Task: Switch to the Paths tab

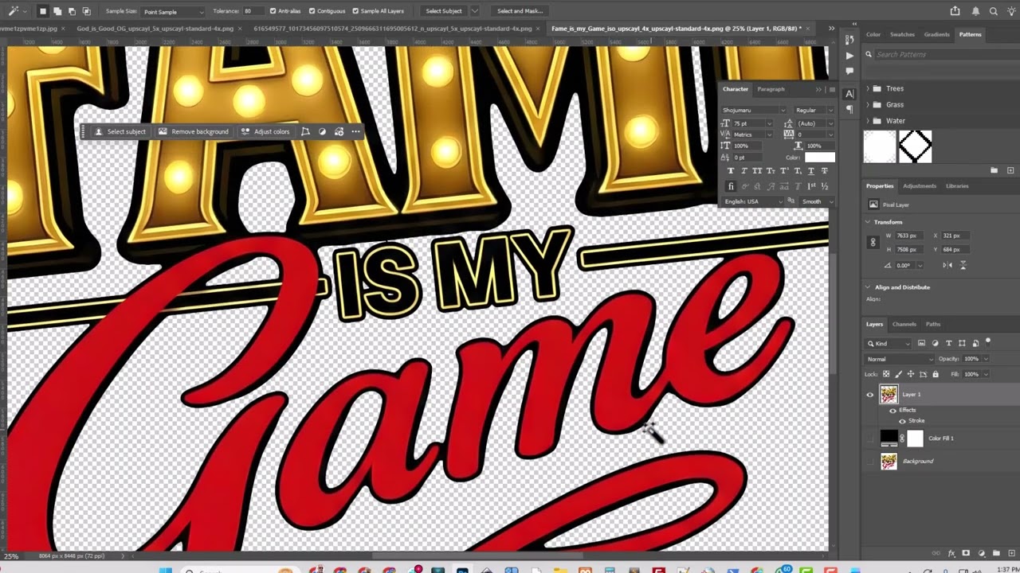Action: click(x=933, y=324)
